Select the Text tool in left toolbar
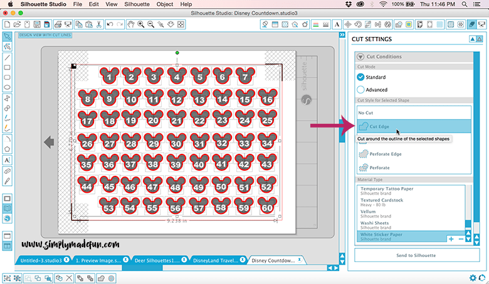Screen dimensions: 489x284 tap(7, 160)
